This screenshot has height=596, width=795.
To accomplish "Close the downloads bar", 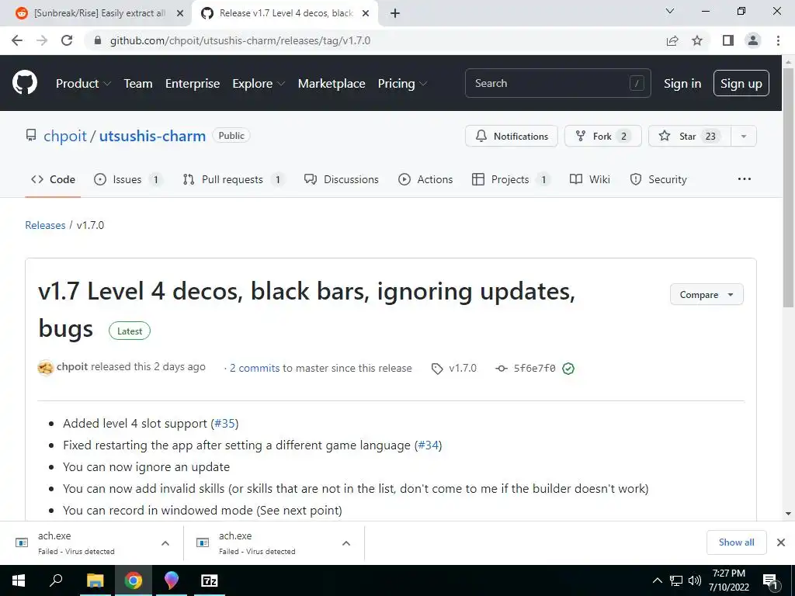I will point(781,542).
